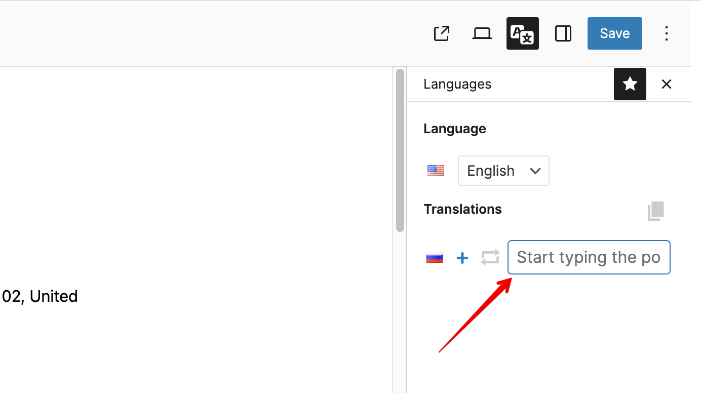Image resolution: width=701 pixels, height=393 pixels.
Task: Open the three-dot Options menu
Action: 667,33
